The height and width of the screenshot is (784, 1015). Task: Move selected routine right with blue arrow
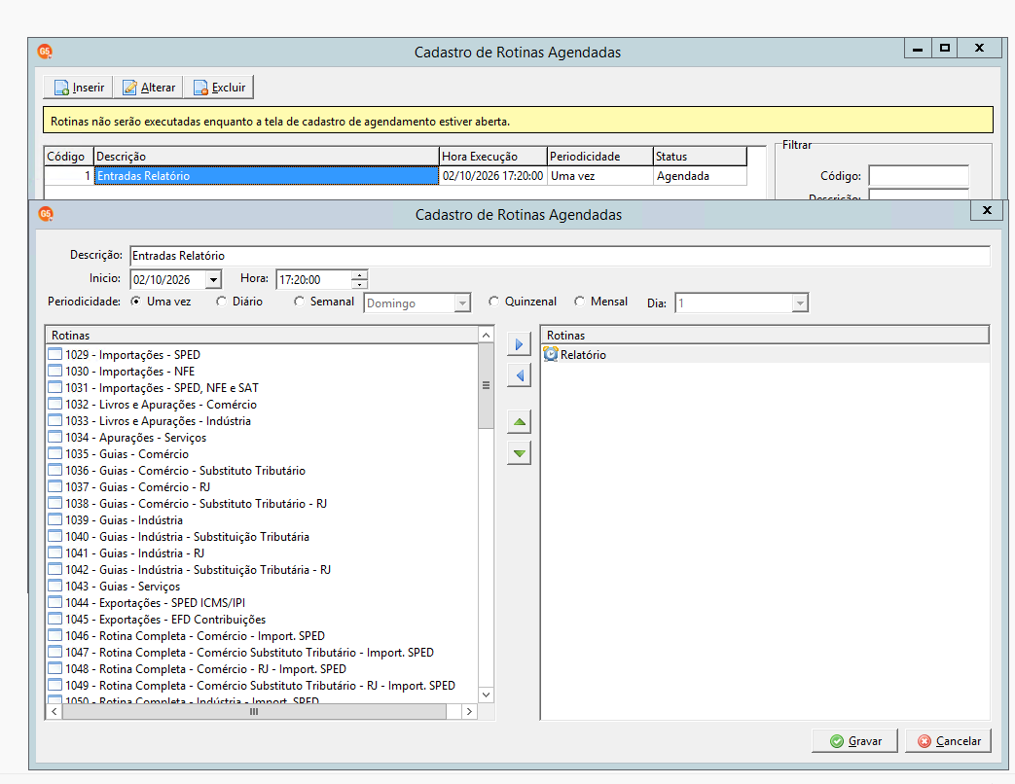coord(519,344)
